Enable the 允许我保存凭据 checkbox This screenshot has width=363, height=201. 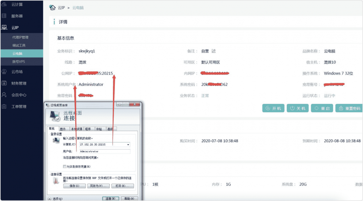tap(65, 167)
